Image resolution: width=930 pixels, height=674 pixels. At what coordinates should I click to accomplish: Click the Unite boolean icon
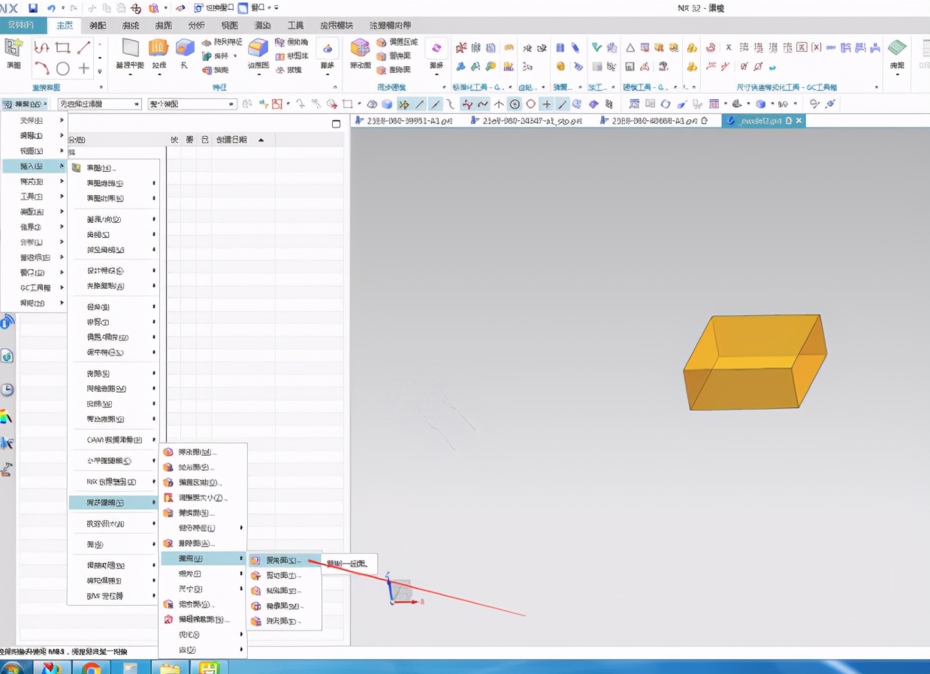[x=207, y=56]
